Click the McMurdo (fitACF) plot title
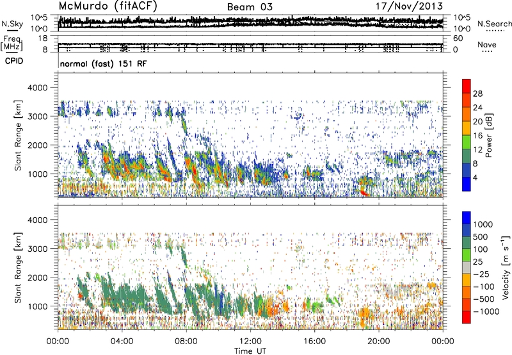 [x=108, y=6]
